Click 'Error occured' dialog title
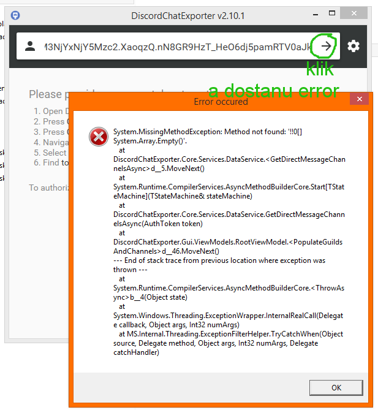The height and width of the screenshot is (410, 378). 221,102
